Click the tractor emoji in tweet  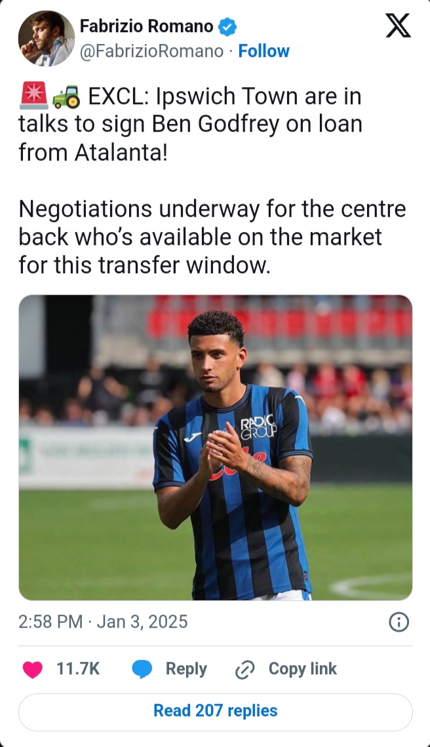pyautogui.click(x=66, y=96)
